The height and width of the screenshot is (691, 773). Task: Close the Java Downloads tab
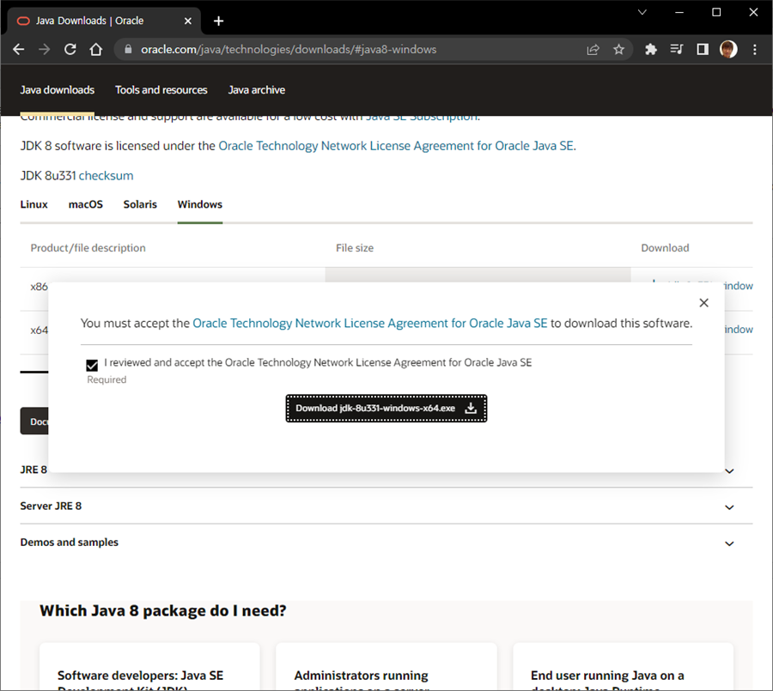pos(188,21)
